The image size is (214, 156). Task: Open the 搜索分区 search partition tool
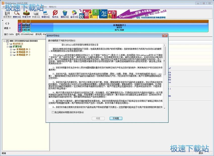[x=17, y=14]
